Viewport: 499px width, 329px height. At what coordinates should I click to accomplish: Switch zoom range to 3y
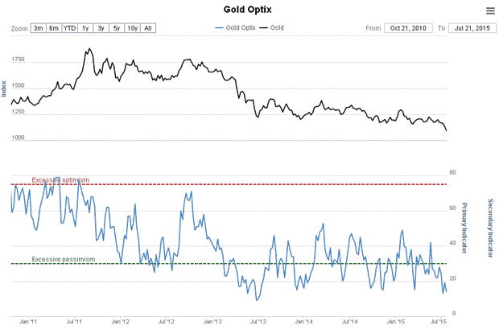tap(101, 28)
